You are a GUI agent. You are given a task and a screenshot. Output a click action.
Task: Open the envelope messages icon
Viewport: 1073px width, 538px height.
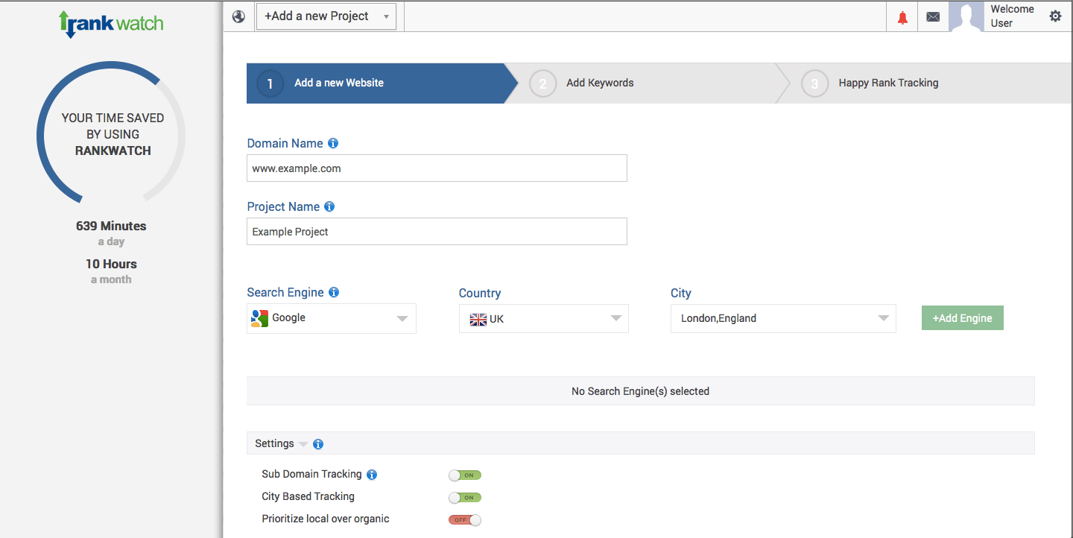click(x=933, y=17)
